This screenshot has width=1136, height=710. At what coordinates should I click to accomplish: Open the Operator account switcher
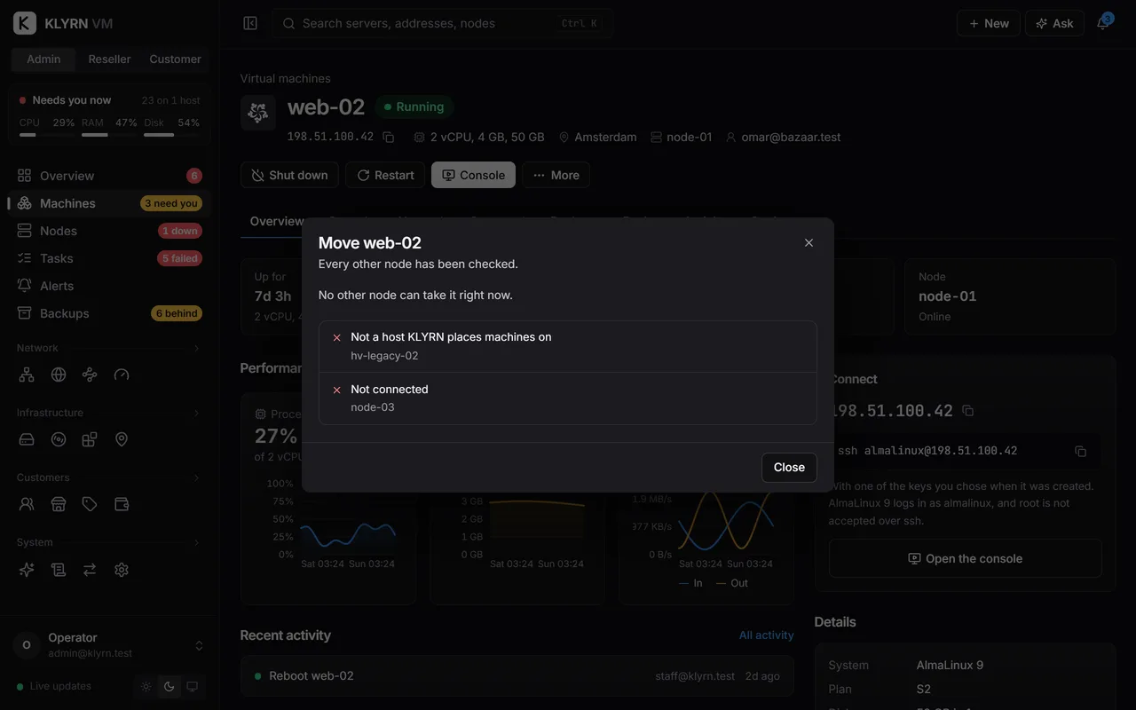click(109, 645)
